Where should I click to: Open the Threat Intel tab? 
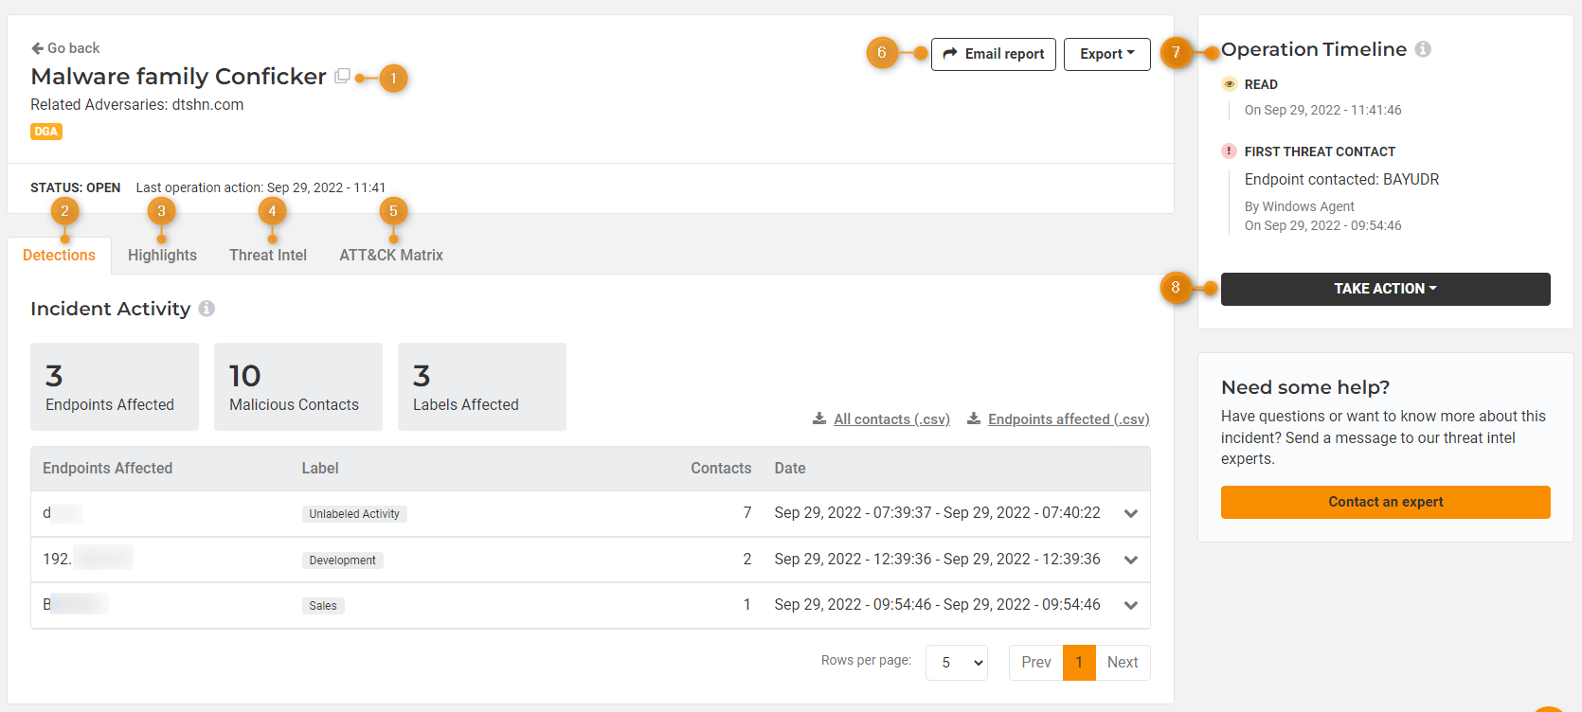point(268,256)
